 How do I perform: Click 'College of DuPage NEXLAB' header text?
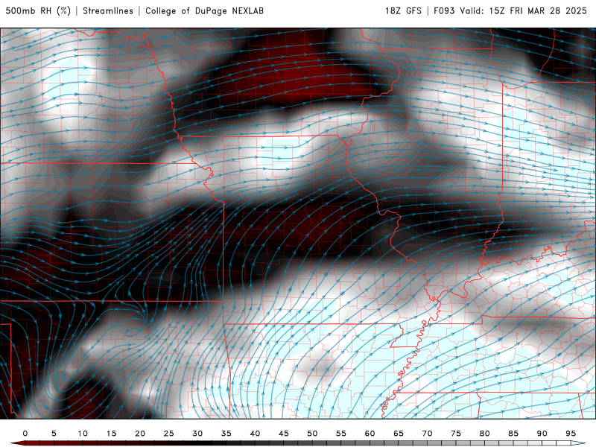[x=204, y=11]
